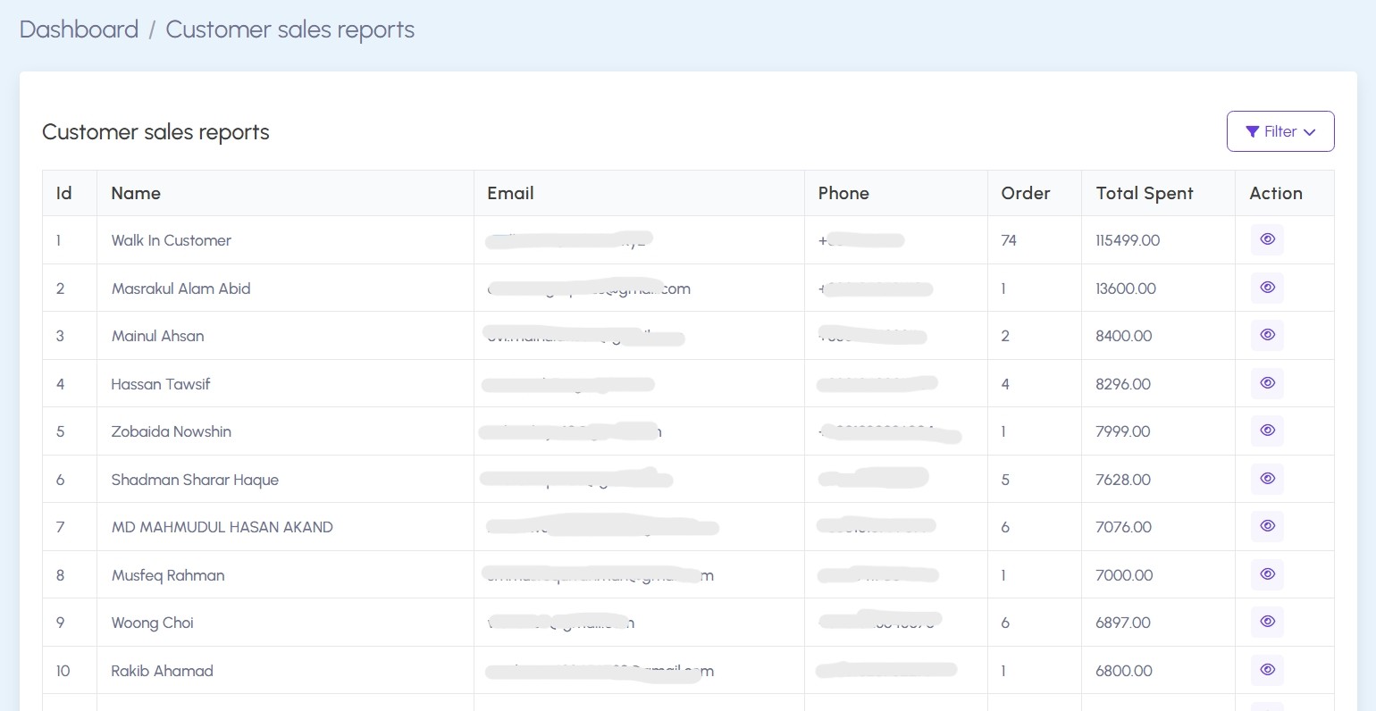This screenshot has height=711, width=1376.
Task: Click the name Woong Choi
Action: point(153,623)
